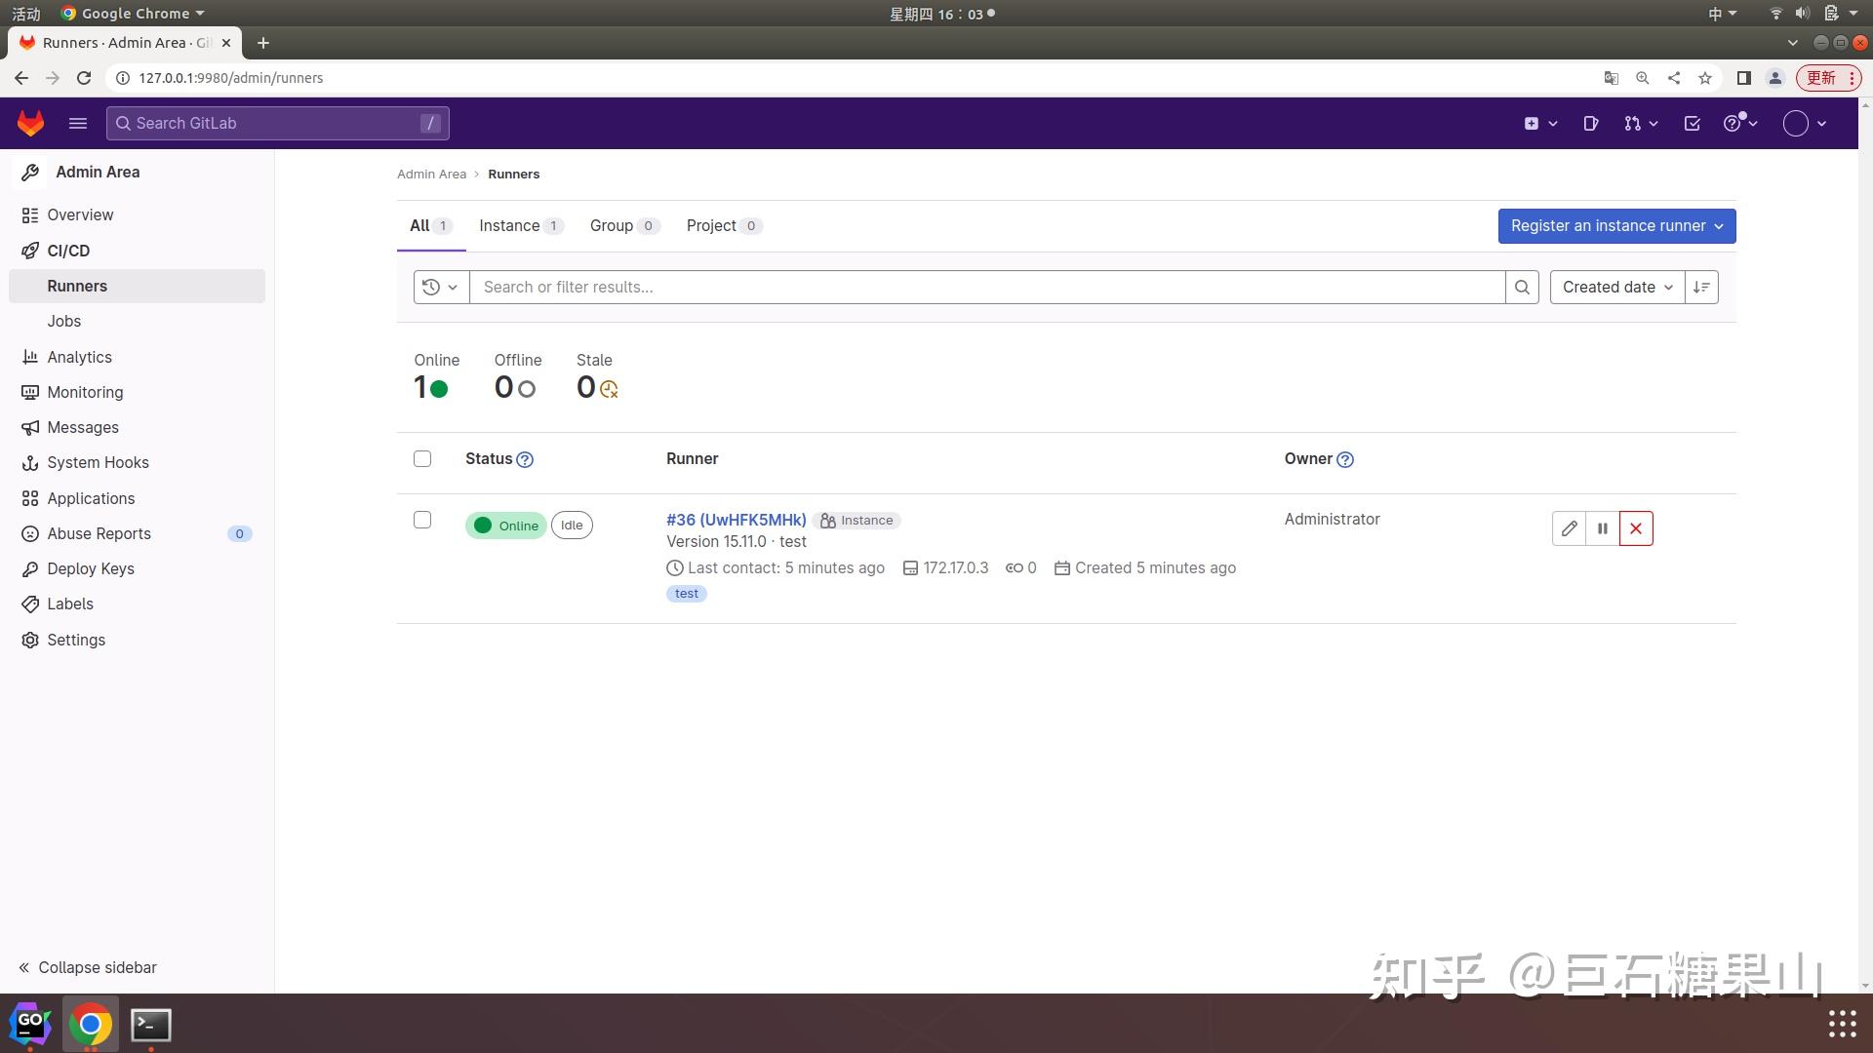Open the issues icon in top navigation
The width and height of the screenshot is (1873, 1053).
point(1591,123)
